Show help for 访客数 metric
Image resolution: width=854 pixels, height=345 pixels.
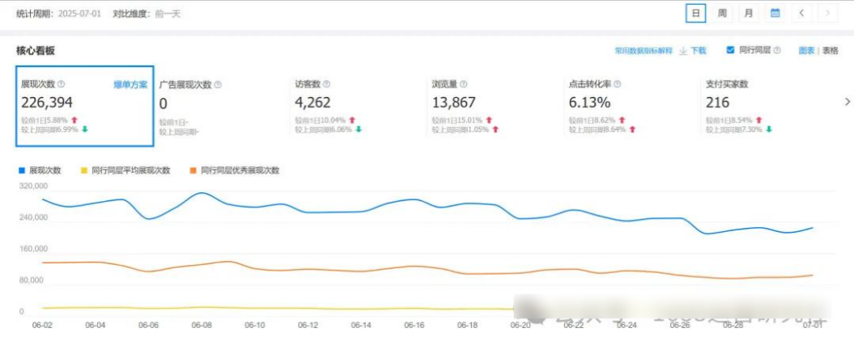point(326,85)
